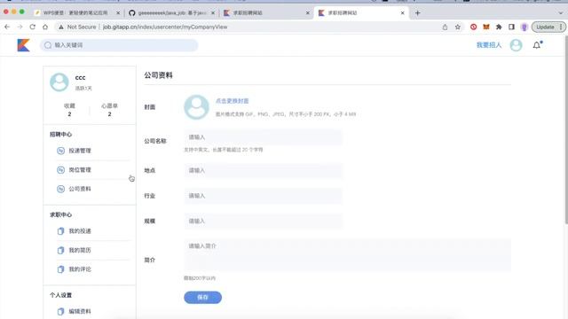The image size is (568, 319).
Task: Focus the keyword search field
Action: pyautogui.click(x=119, y=45)
